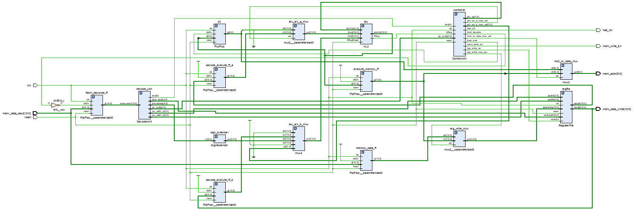
Task: Select the clkEn0_i inverter gate symbol
Action: pos(55,105)
